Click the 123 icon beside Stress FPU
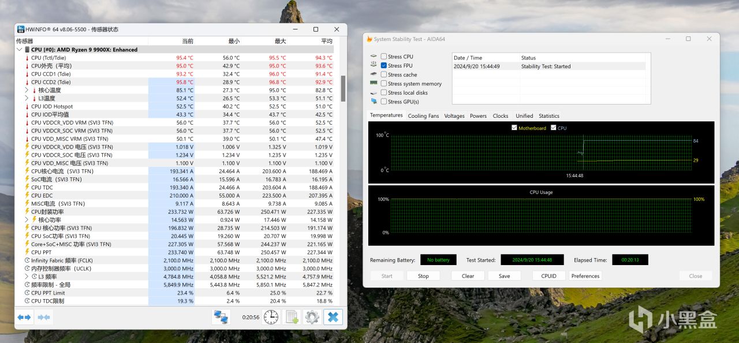The image size is (739, 343). (x=374, y=65)
